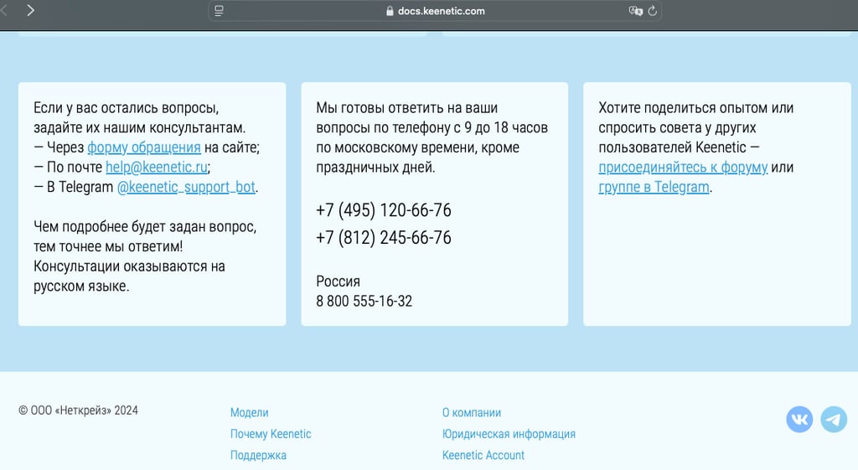
Task: Open the Keenetic Account footer link
Action: click(483, 455)
